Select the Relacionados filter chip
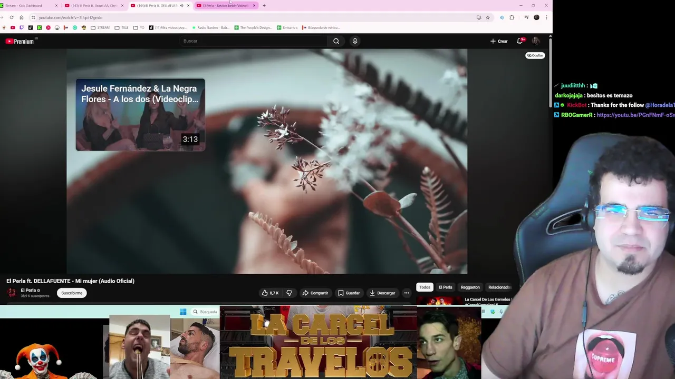Image resolution: width=675 pixels, height=379 pixels. click(499, 287)
